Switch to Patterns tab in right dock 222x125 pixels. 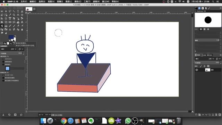tap(199, 8)
